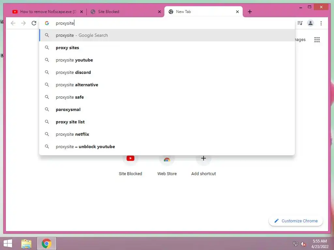Open the Windows Start button
The height and width of the screenshot is (250, 334).
pos(8,243)
